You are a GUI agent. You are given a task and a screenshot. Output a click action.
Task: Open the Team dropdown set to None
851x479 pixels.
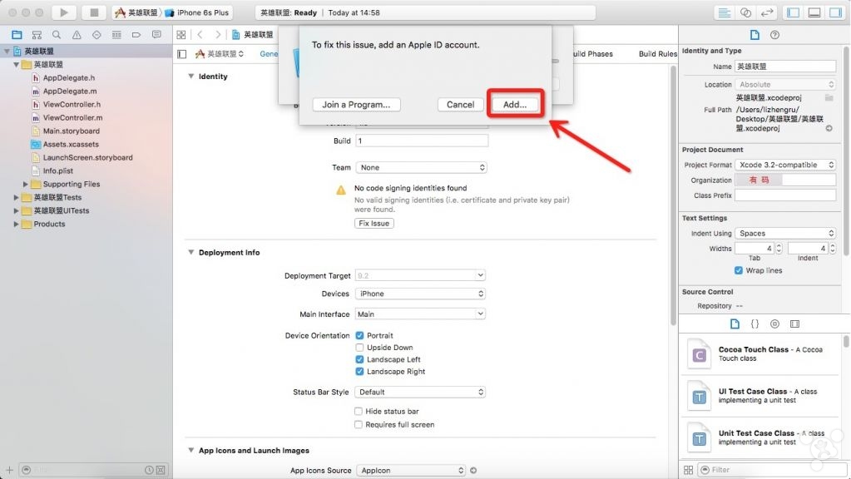tap(420, 167)
